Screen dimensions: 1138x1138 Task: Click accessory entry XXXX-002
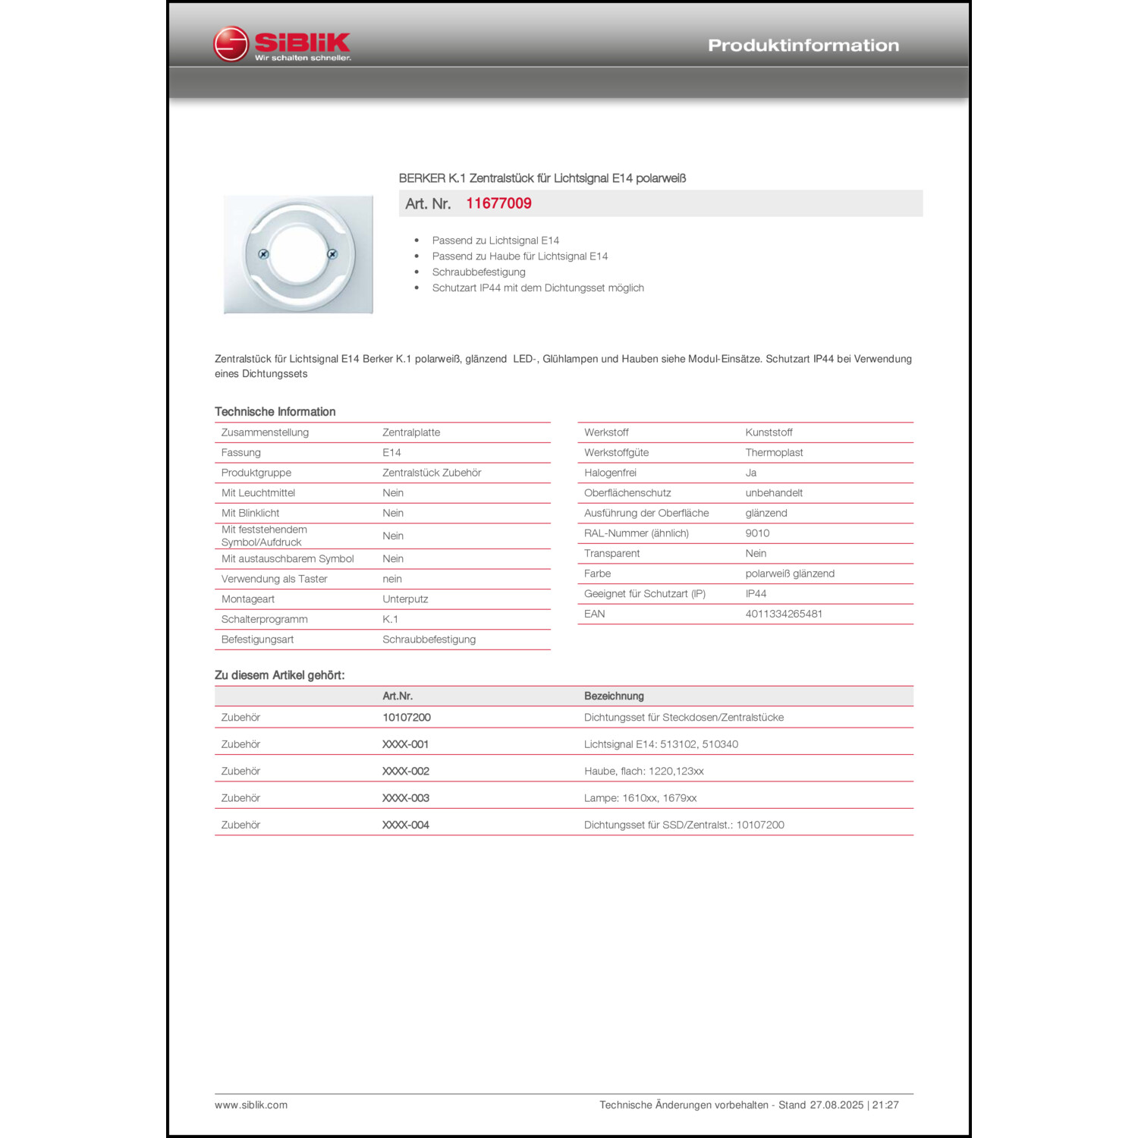[406, 771]
